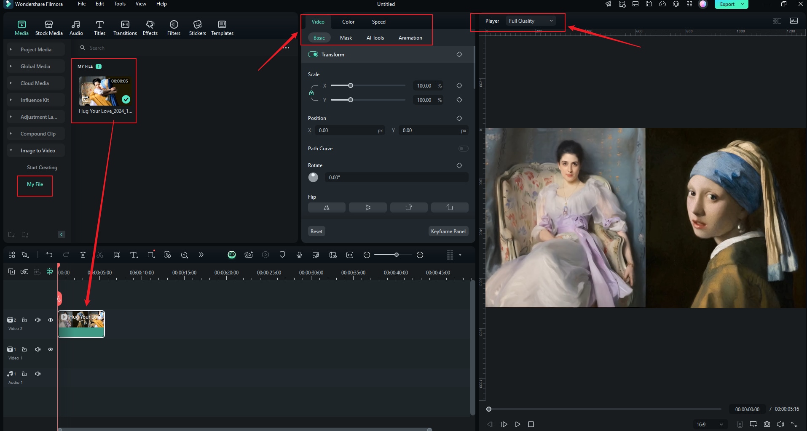
Task: Click the Undo arrow in timeline toolbar
Action: coord(49,255)
